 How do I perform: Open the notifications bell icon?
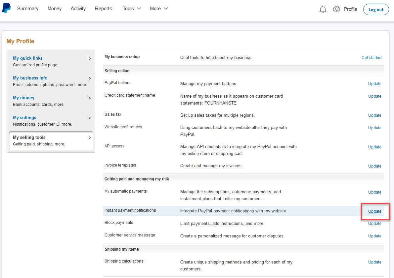click(x=323, y=9)
